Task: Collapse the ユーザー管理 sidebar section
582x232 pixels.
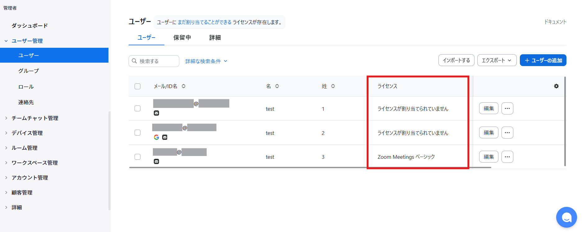Action: (6, 41)
